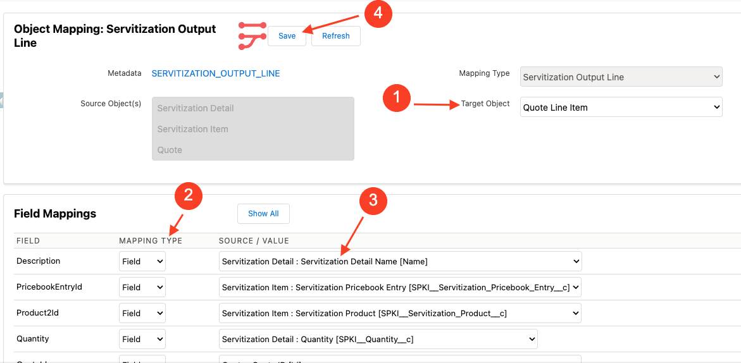This screenshot has width=741, height=363.
Task: Click the SOURCE / VALUE column header
Action: (254, 241)
